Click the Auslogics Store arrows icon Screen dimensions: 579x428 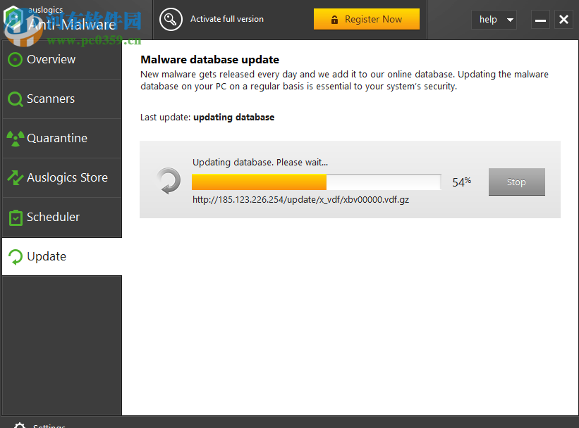[16, 177]
